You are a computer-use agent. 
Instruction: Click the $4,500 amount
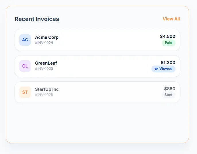[167, 36]
